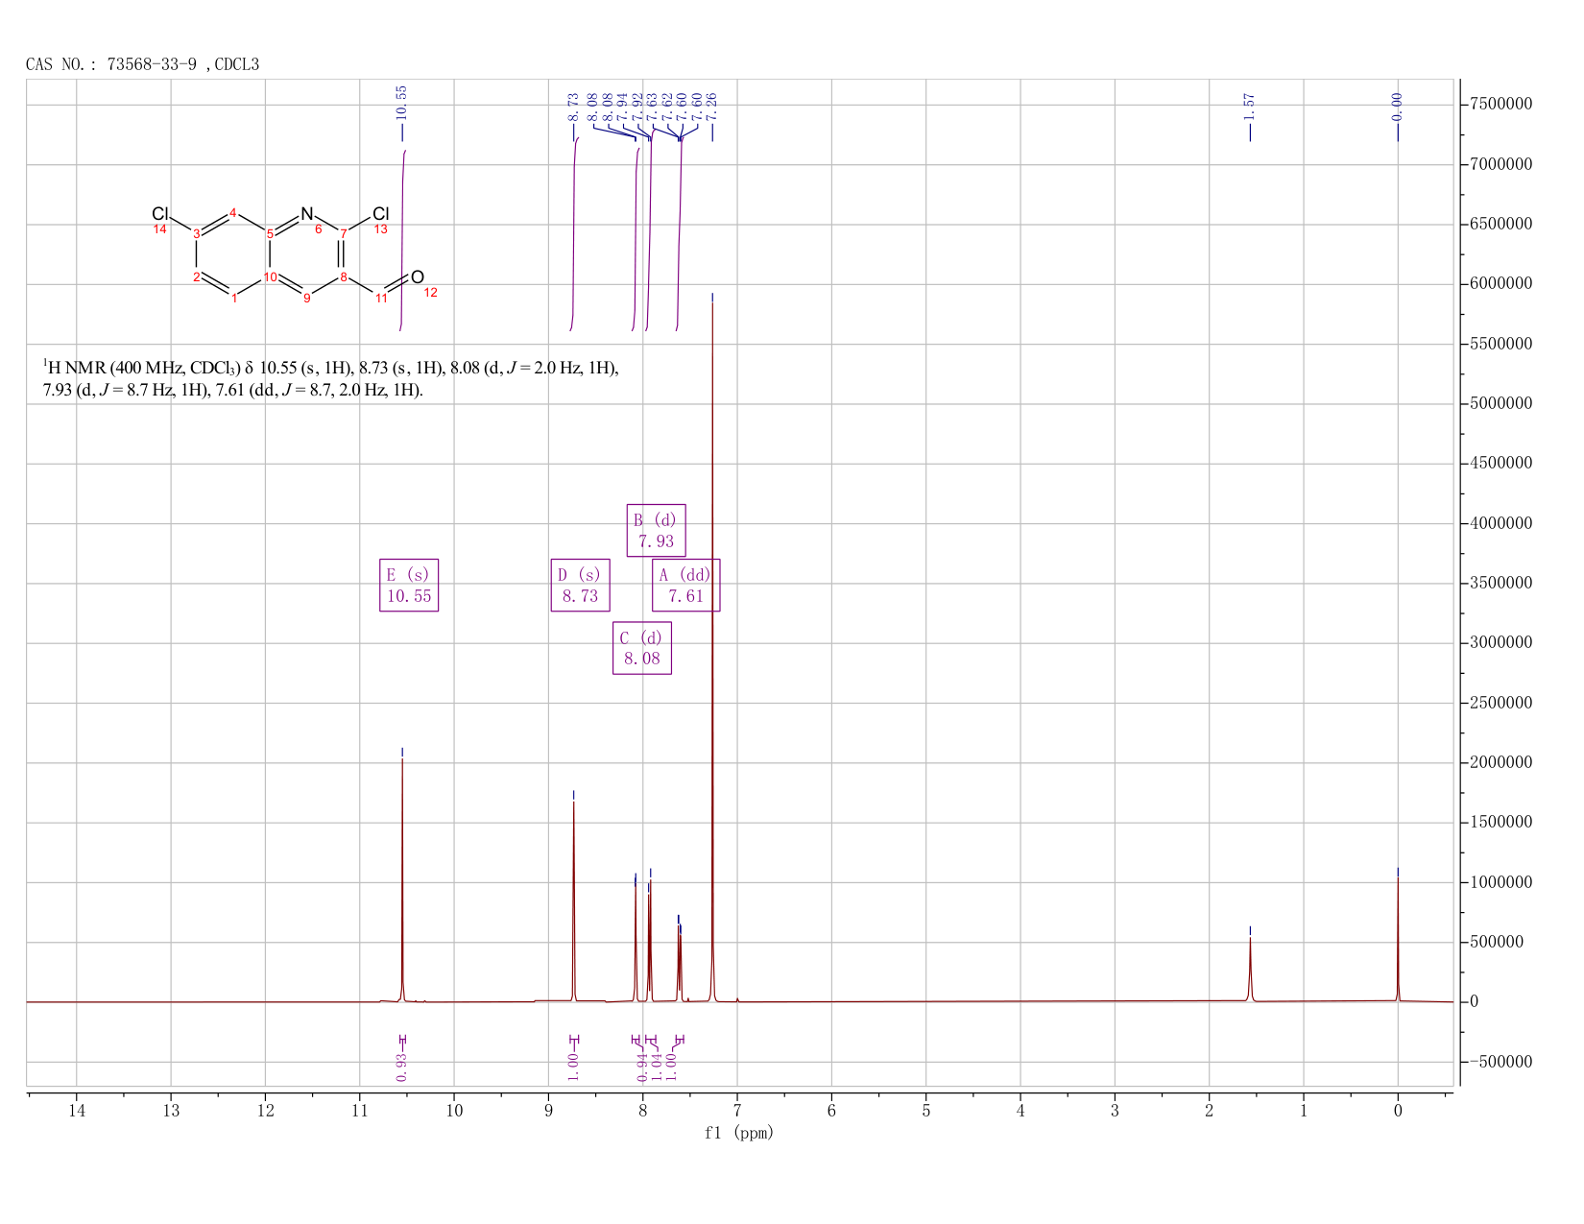The width and height of the screenshot is (1584, 1224).
Task: Click the TMS peak at 0 ppm
Action: 1398,941
